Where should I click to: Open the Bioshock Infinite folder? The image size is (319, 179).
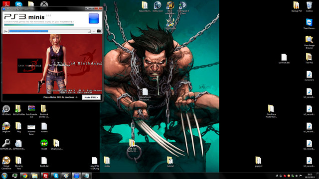click(x=44, y=111)
